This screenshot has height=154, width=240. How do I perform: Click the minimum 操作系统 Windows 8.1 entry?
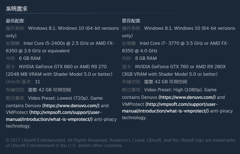click(42, 28)
